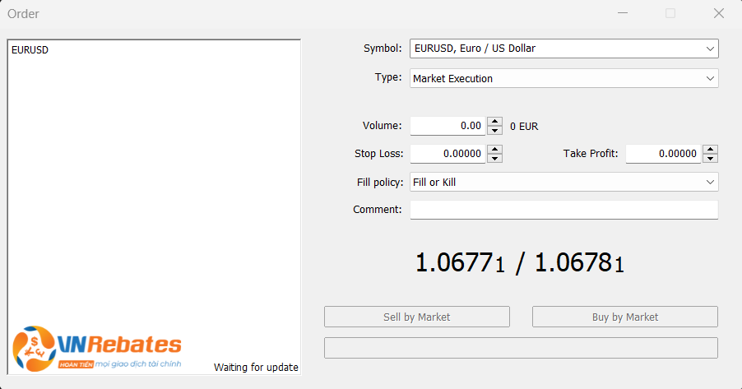The width and height of the screenshot is (742, 389).
Task: Increase Take Profit with the up arrow
Action: (x=710, y=149)
